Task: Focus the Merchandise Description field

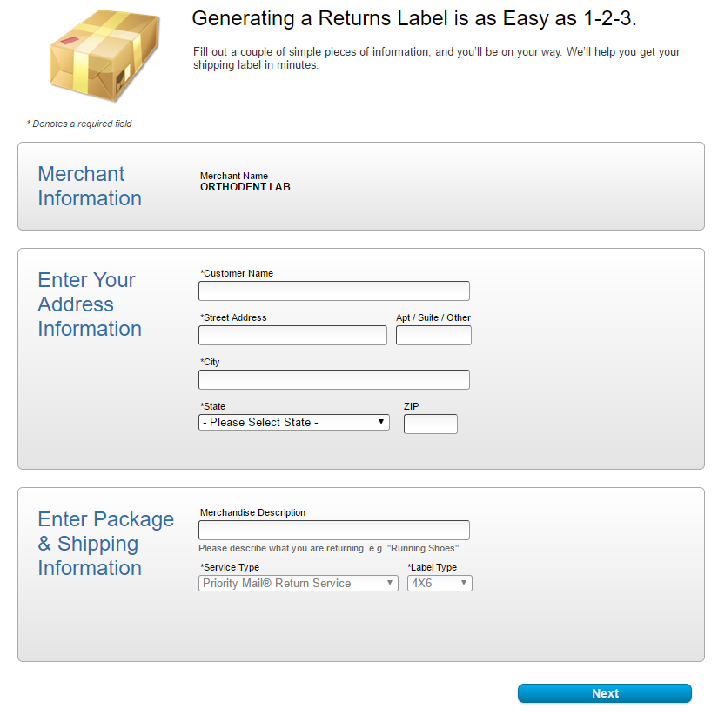Action: 334,530
